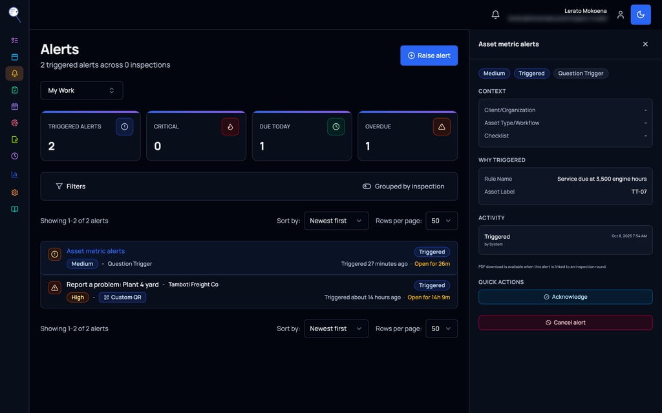Image resolution: width=662 pixels, height=413 pixels.
Task: Click the Critical card flame icon
Action: click(x=230, y=126)
